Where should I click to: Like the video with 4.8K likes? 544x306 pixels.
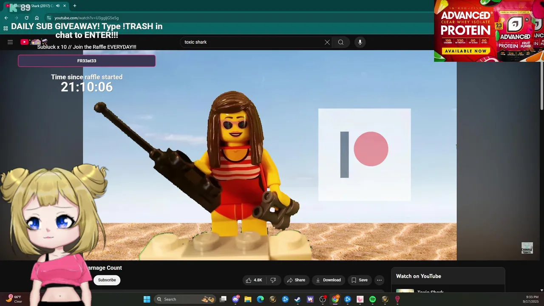click(x=254, y=280)
